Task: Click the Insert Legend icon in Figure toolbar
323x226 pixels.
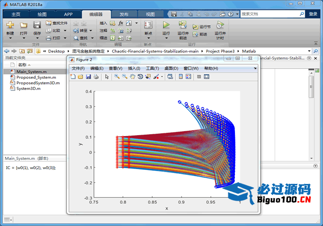Action: pos(188,77)
